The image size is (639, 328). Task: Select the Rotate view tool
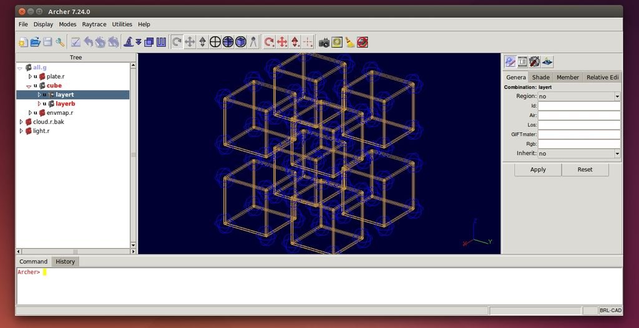click(x=177, y=42)
